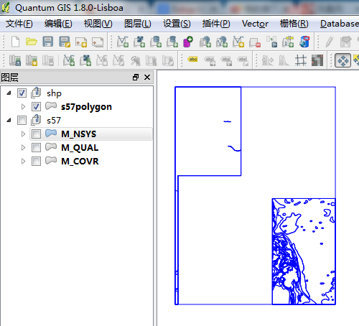Open the Vector menu

[255, 24]
